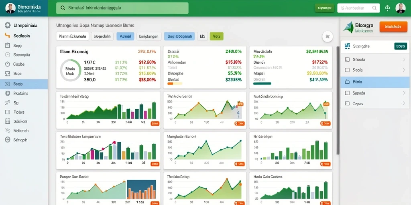Click the green Voty button
This screenshot has width=411, height=205.
pos(216,36)
